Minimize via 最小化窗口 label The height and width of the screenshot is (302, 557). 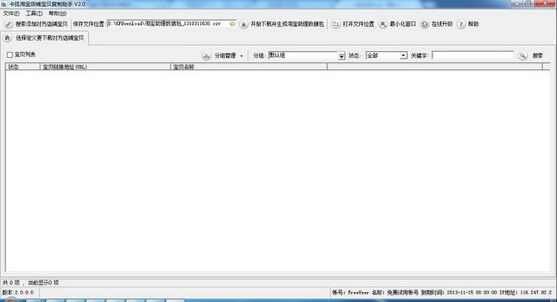coord(402,24)
